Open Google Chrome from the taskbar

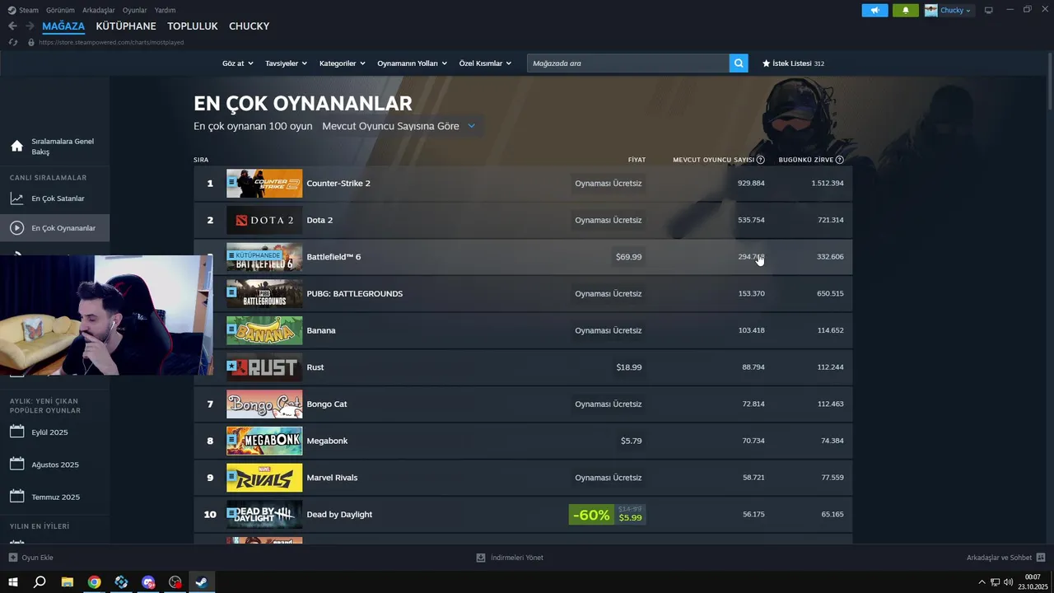[x=95, y=582]
